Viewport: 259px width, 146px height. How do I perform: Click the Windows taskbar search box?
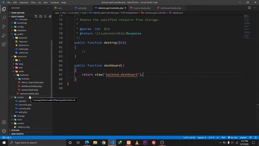tap(38, 142)
